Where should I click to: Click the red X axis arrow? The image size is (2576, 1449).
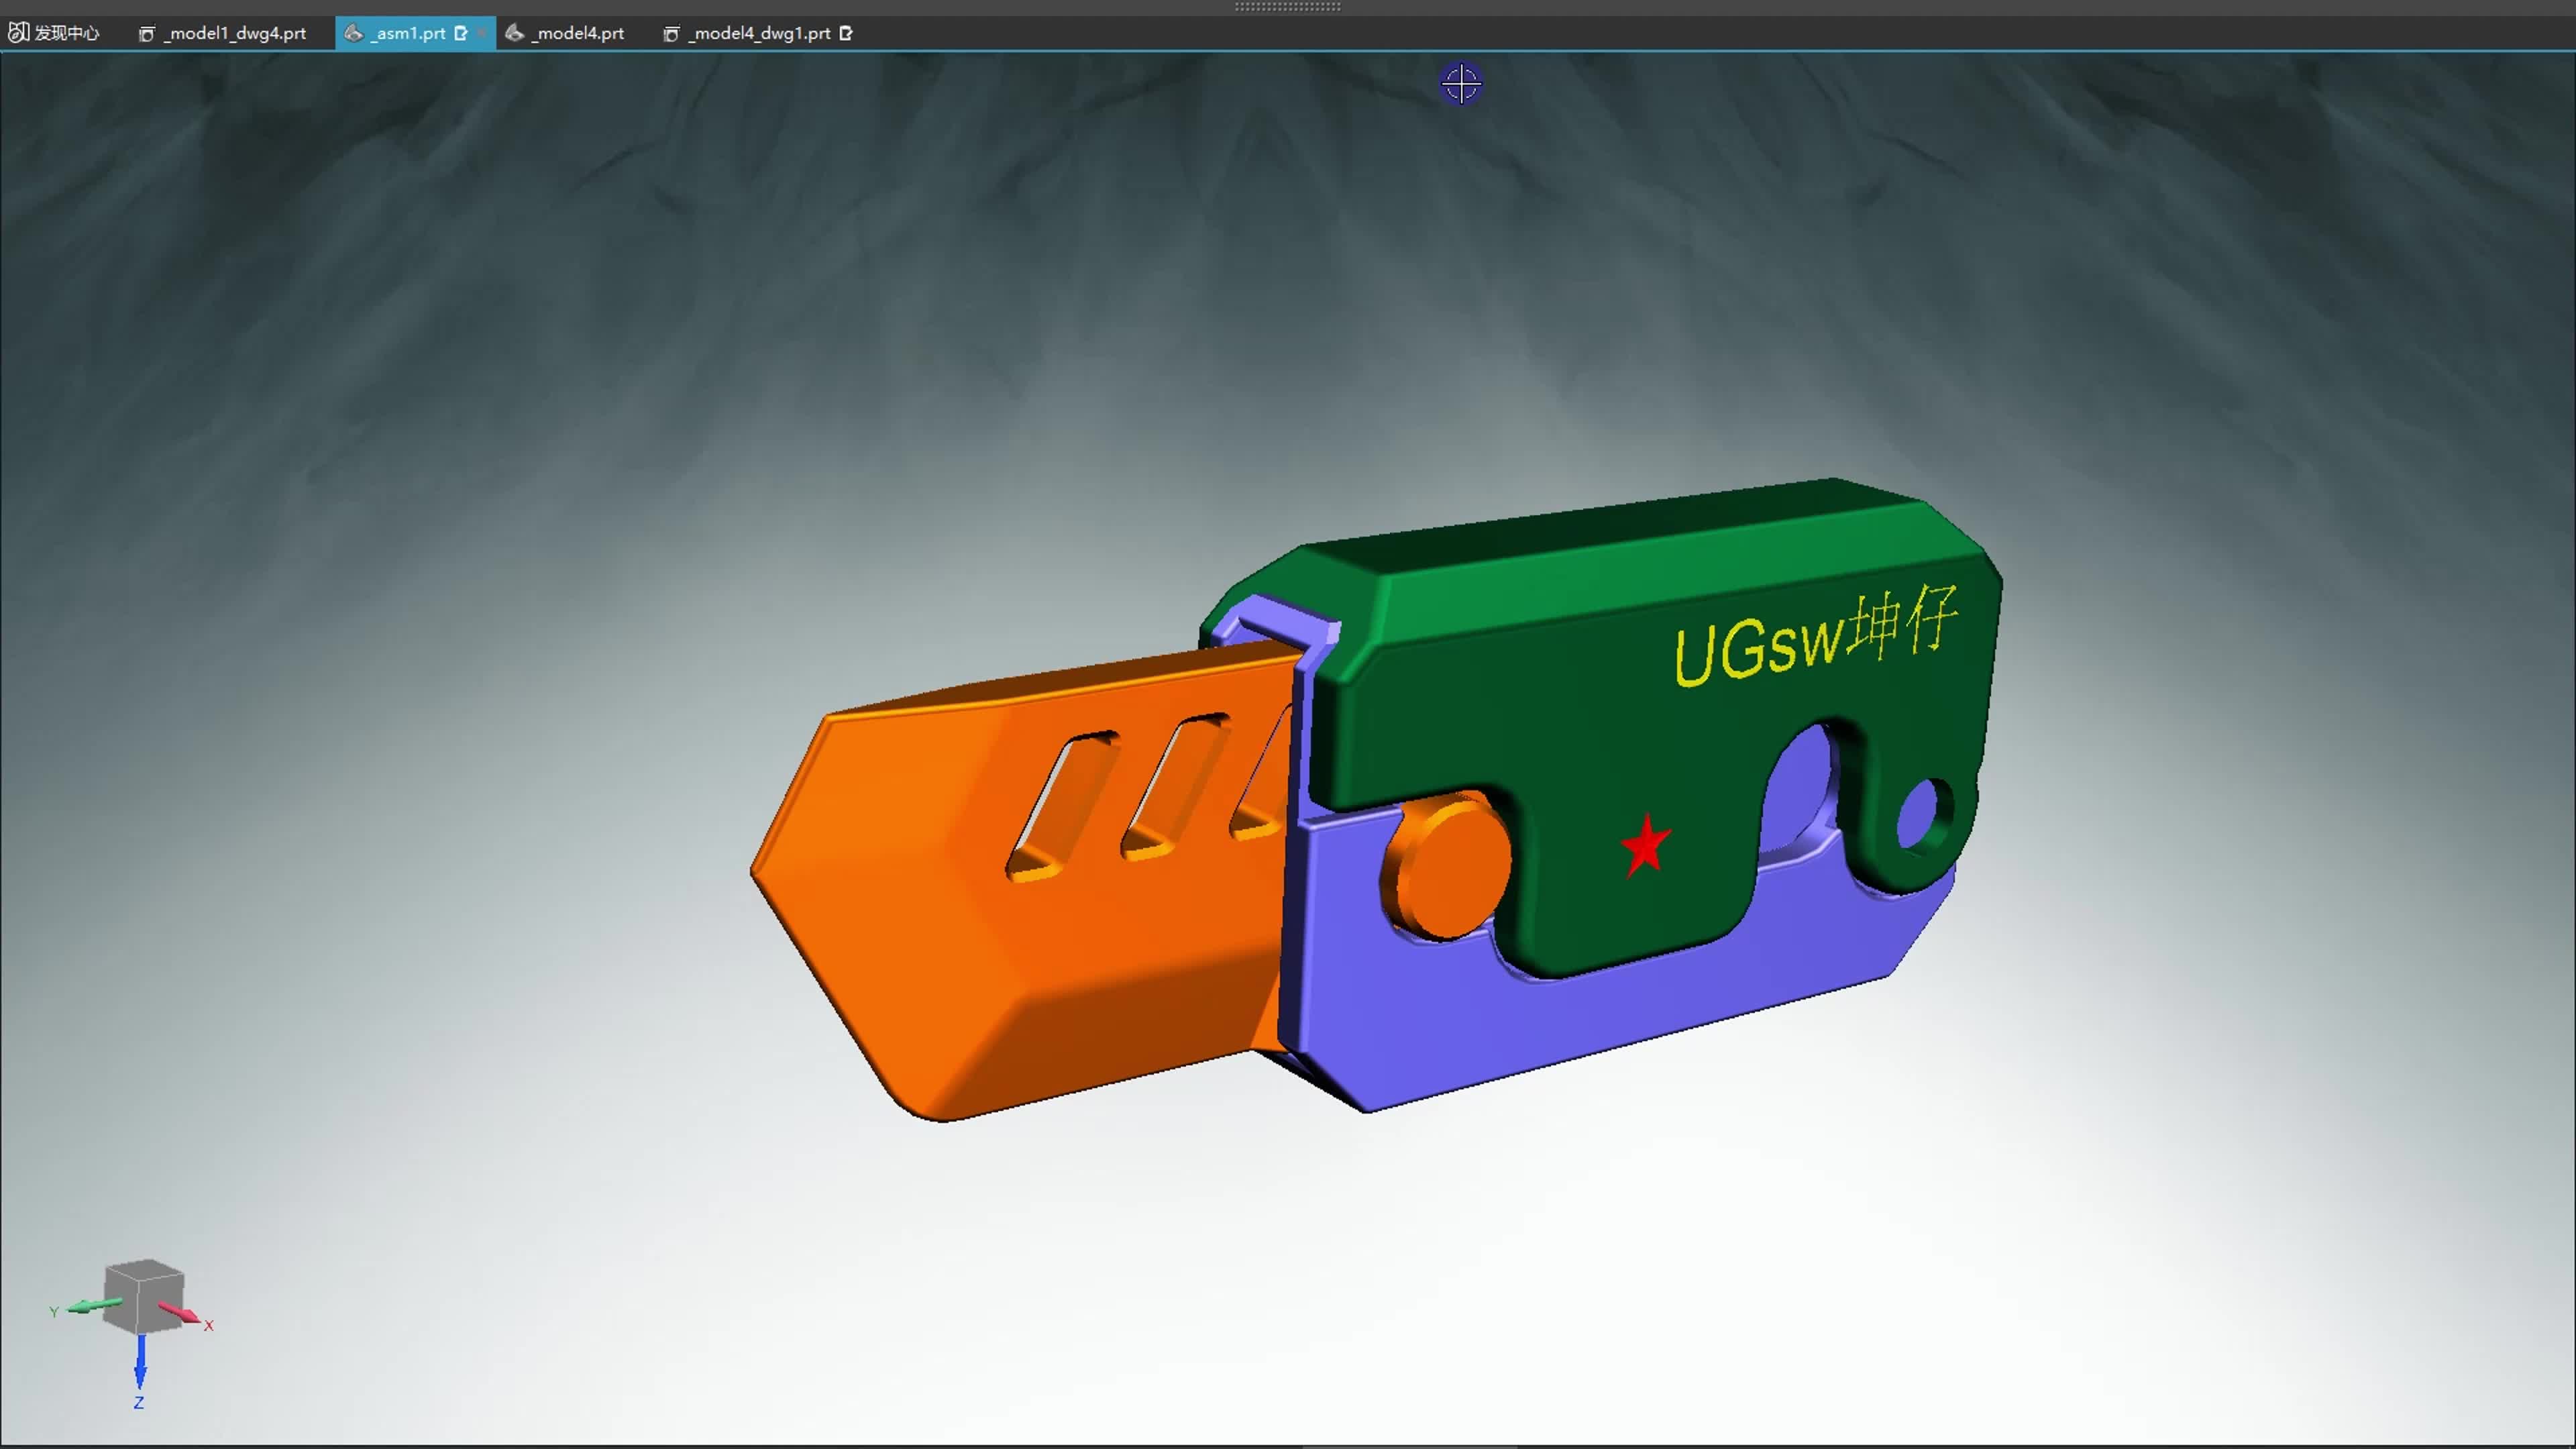tap(180, 1313)
